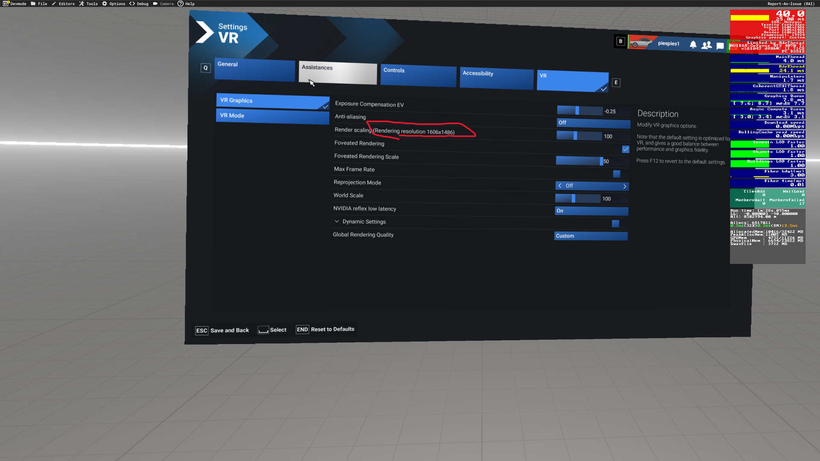Image resolution: width=820 pixels, height=461 pixels.
Task: Click the Reprojection Mode right arrow
Action: (x=624, y=187)
